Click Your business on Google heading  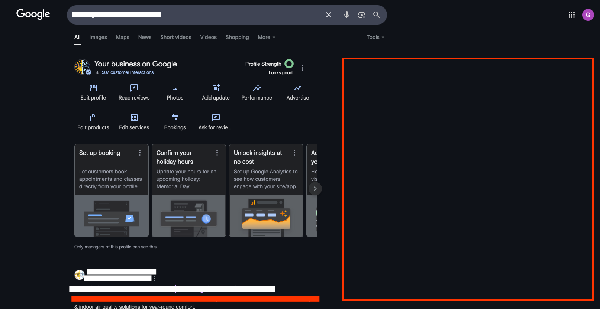(136, 64)
